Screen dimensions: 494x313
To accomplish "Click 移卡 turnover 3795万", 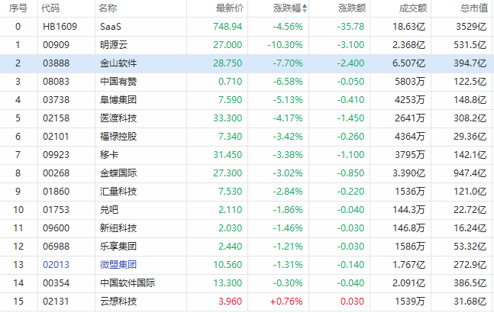I will tap(410, 155).
